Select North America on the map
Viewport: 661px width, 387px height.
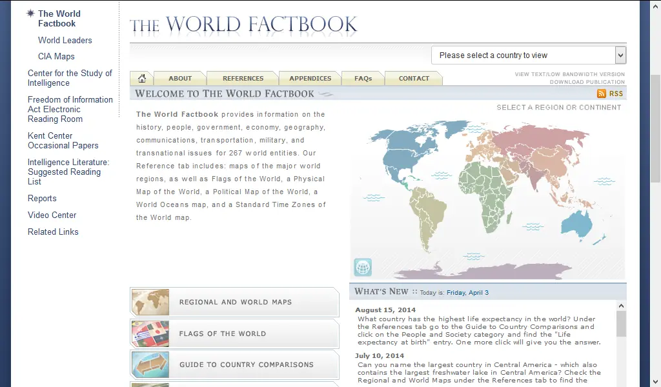(405, 152)
